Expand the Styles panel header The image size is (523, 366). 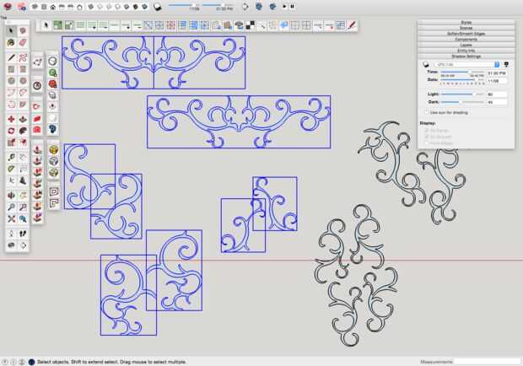[466, 22]
